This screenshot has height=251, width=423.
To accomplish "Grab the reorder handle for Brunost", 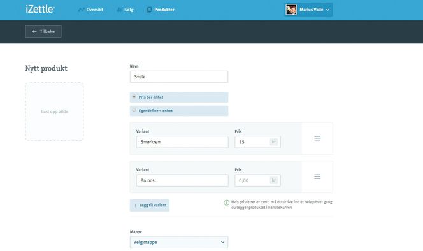I will coord(317,176).
